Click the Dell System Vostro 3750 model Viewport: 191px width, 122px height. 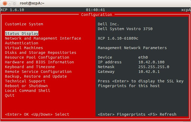pyautogui.click(x=125, y=29)
